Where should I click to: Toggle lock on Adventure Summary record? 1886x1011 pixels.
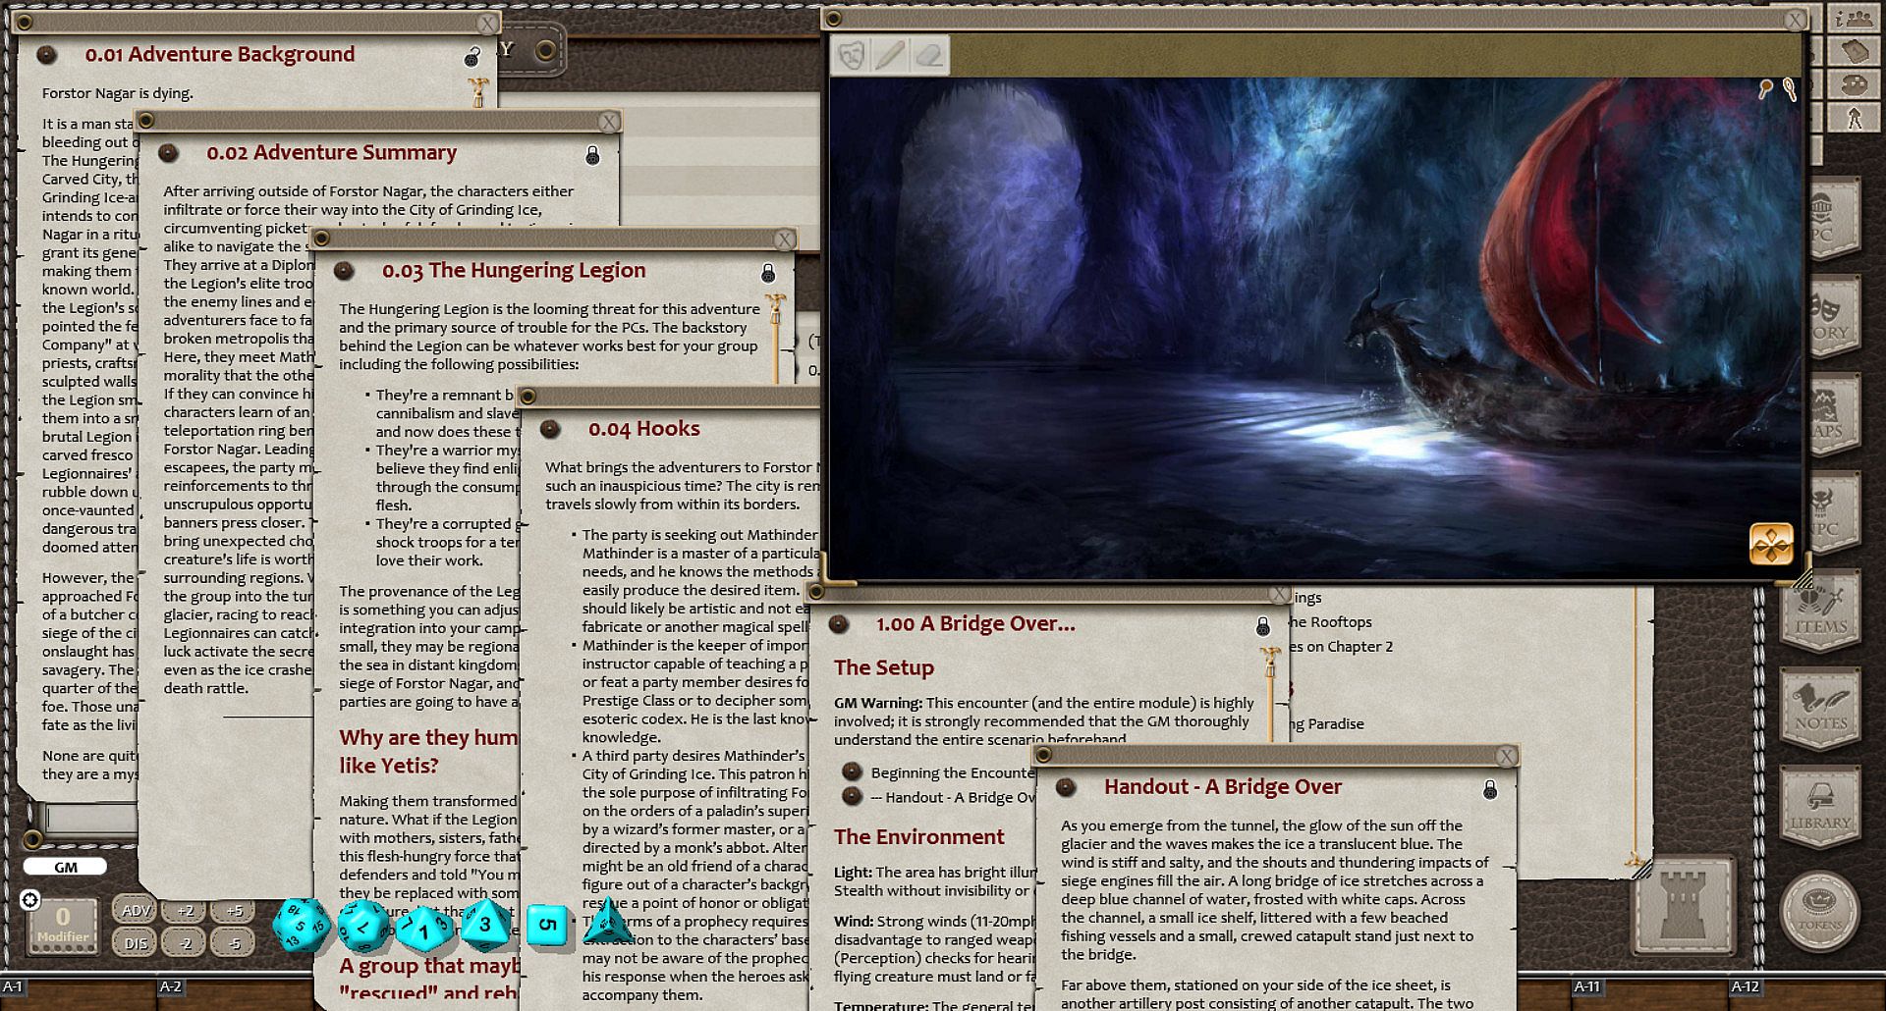click(x=592, y=155)
